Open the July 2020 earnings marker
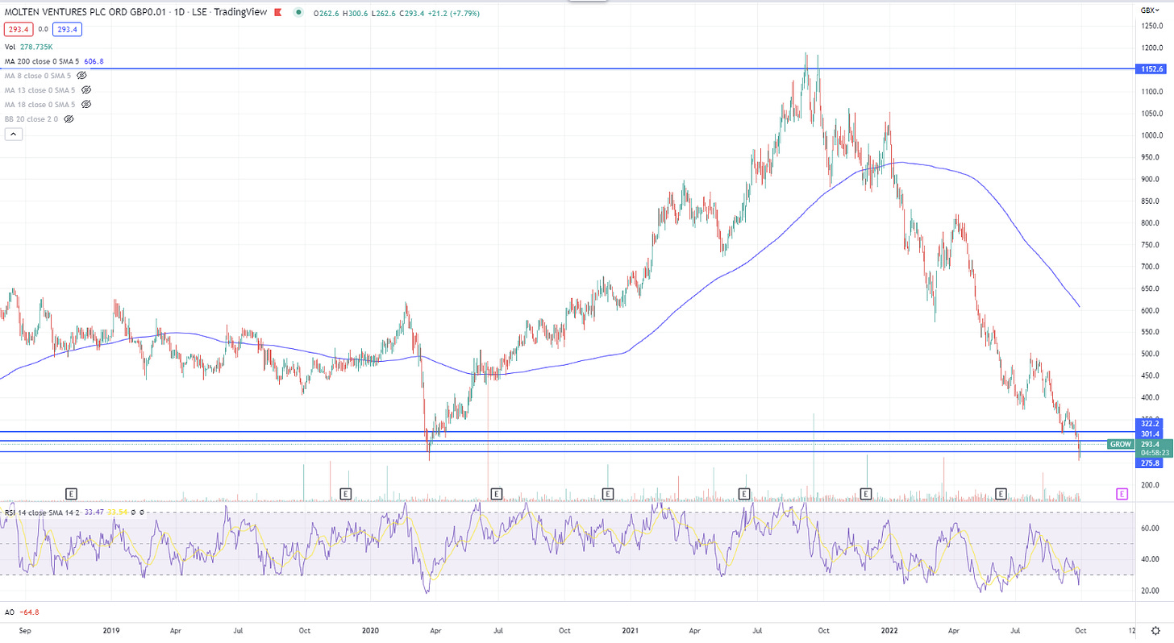 point(496,492)
